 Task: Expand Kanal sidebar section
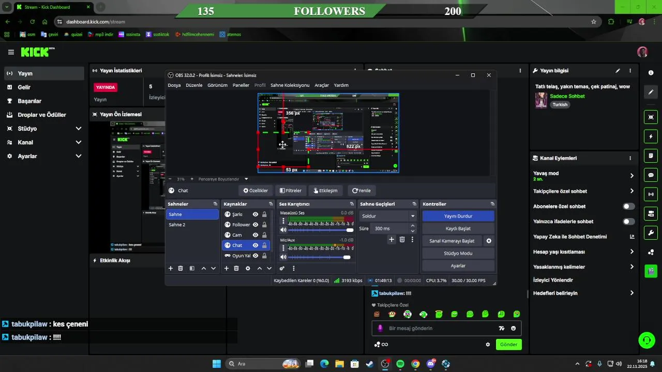79,142
